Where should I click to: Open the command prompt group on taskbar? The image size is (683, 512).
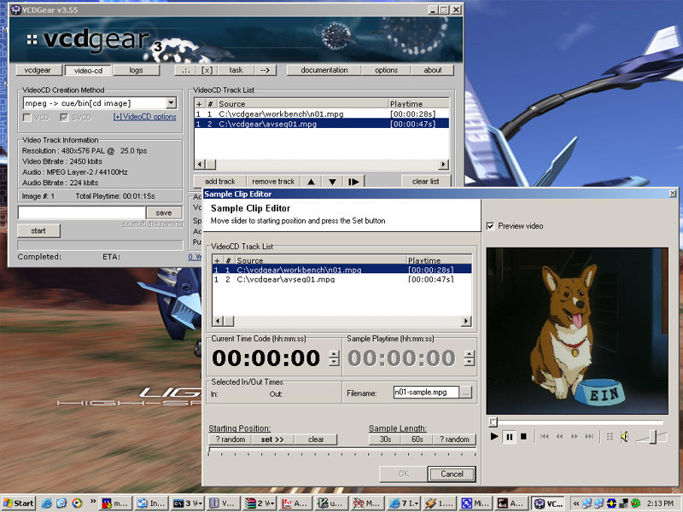[x=188, y=503]
